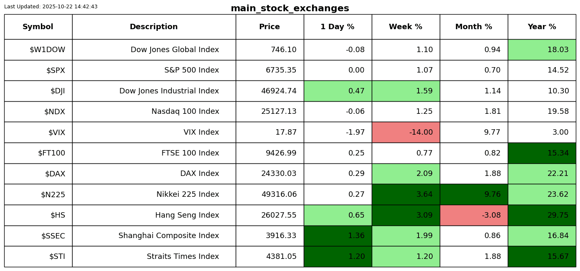Click the Dow Jones Industrial price 46924.74

[279, 91]
